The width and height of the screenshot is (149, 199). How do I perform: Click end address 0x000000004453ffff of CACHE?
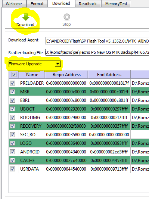point(109,161)
